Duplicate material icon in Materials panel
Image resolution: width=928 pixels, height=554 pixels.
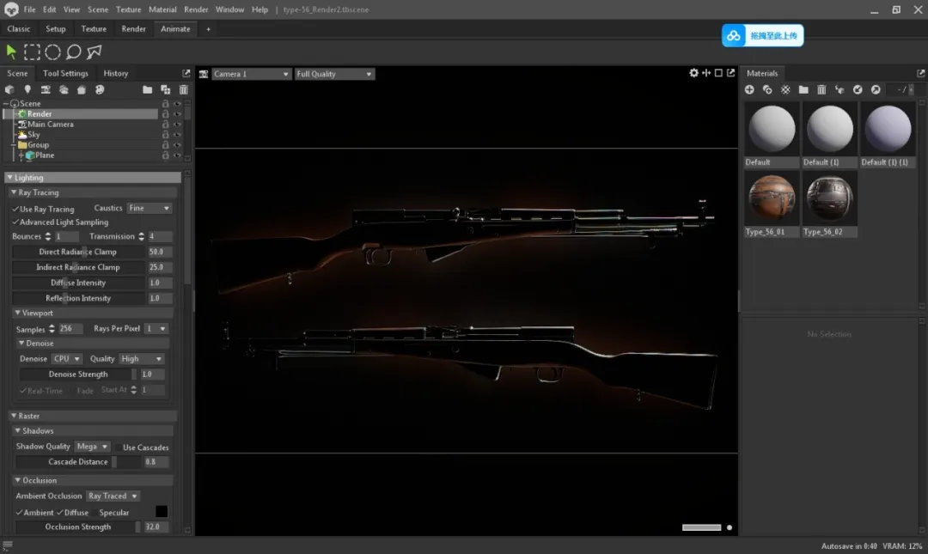767,89
